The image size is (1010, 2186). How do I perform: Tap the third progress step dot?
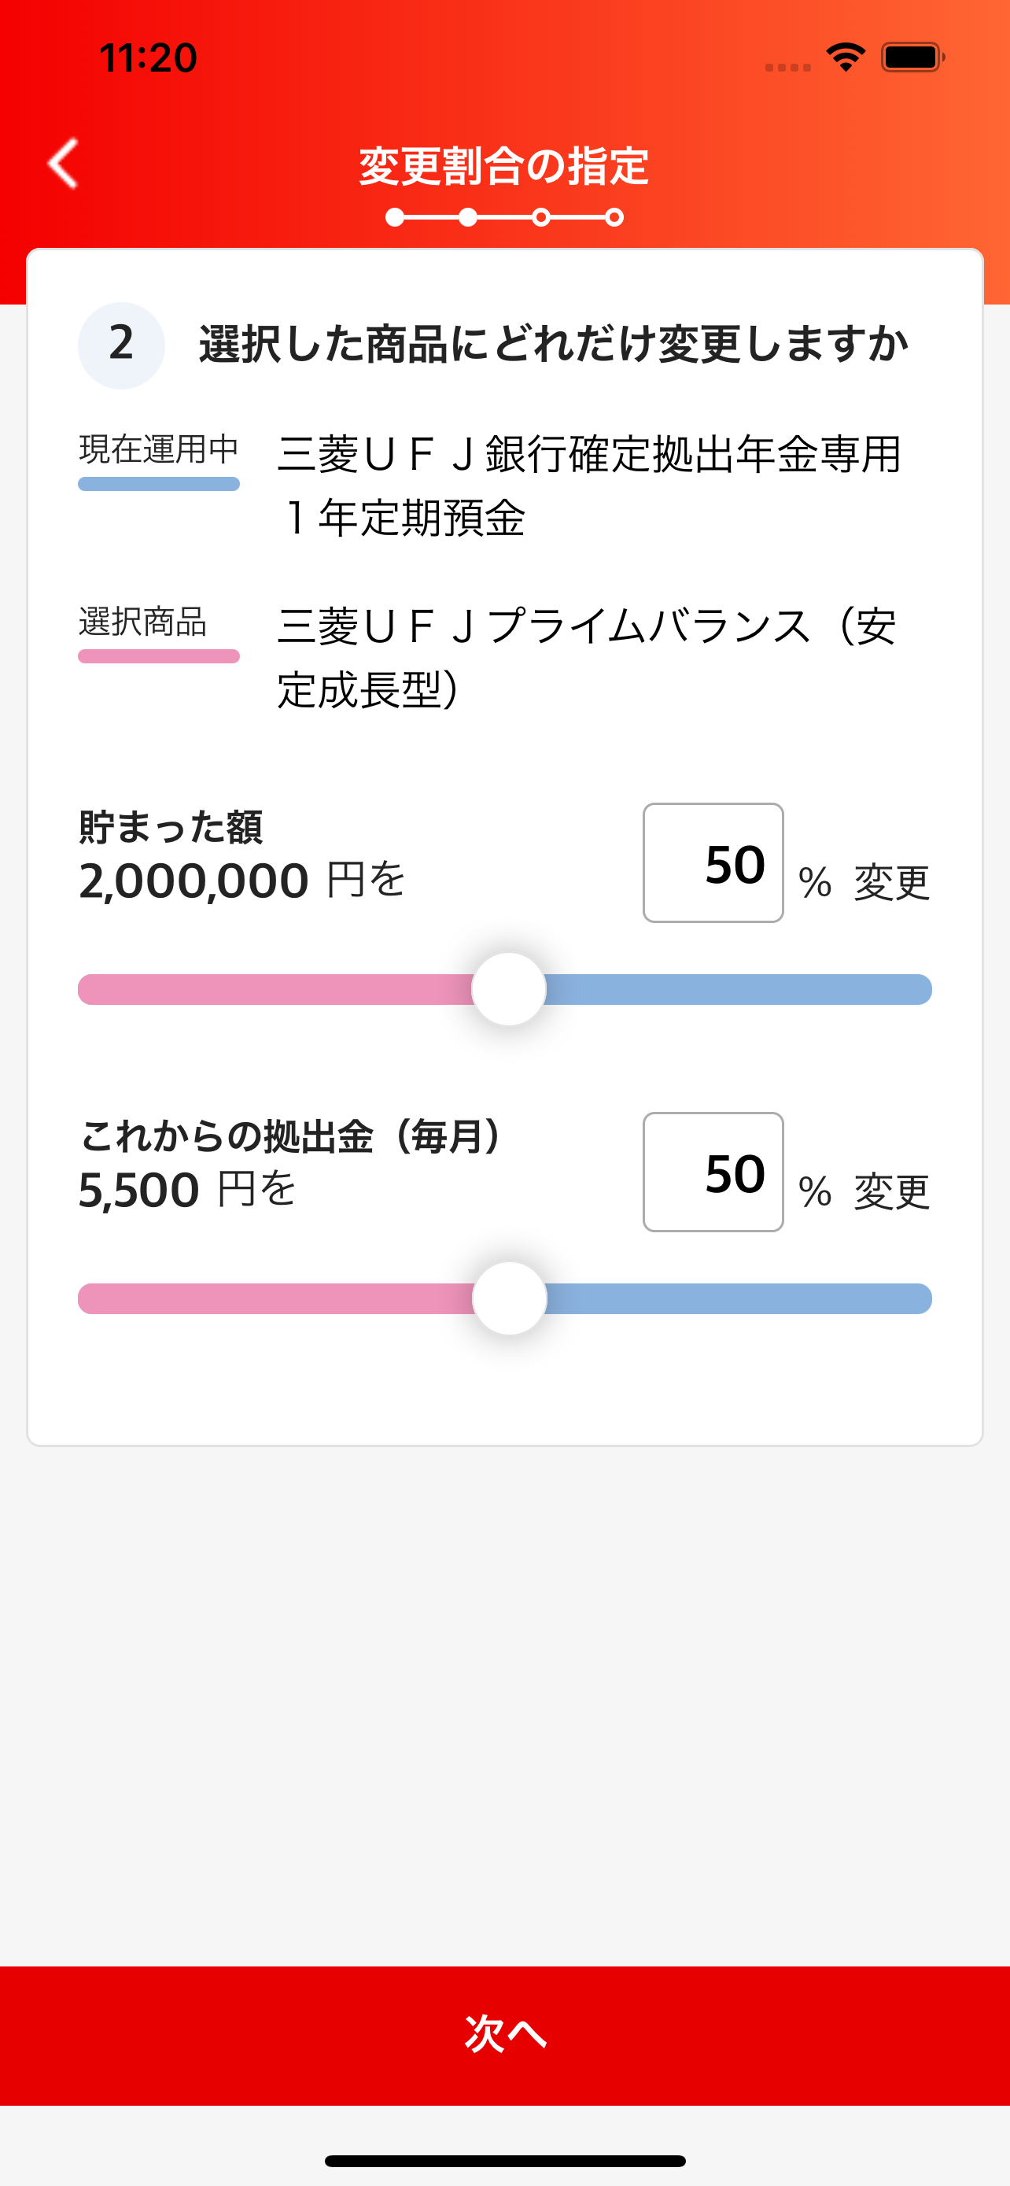pyautogui.click(x=541, y=218)
